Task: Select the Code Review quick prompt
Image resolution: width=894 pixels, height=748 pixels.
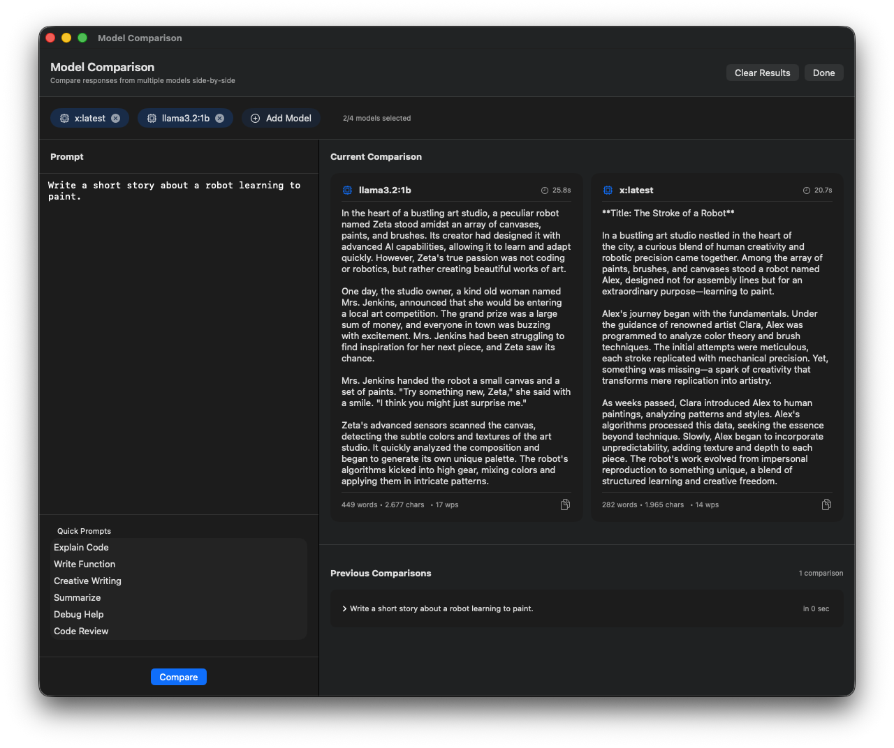Action: coord(81,631)
